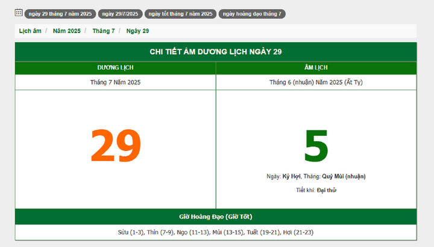
Task: Open the 'ngày tốt tháng 7 năm 2025' tag
Action: point(180,13)
